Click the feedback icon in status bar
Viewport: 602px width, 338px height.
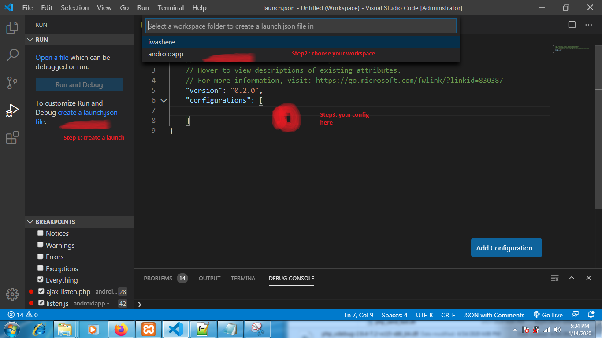click(x=575, y=315)
